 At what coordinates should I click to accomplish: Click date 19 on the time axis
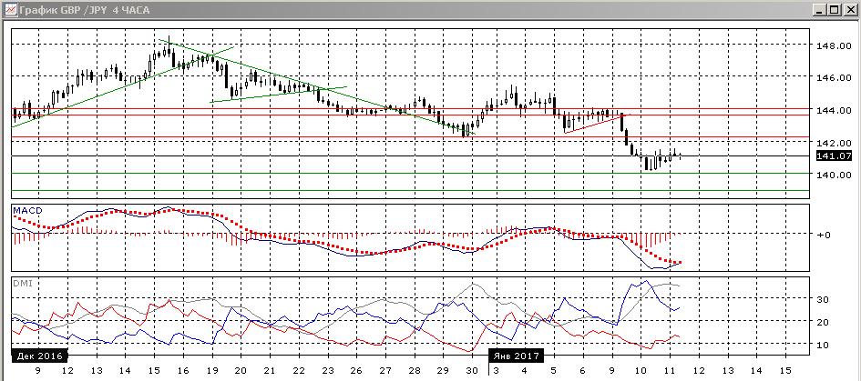click(x=211, y=370)
